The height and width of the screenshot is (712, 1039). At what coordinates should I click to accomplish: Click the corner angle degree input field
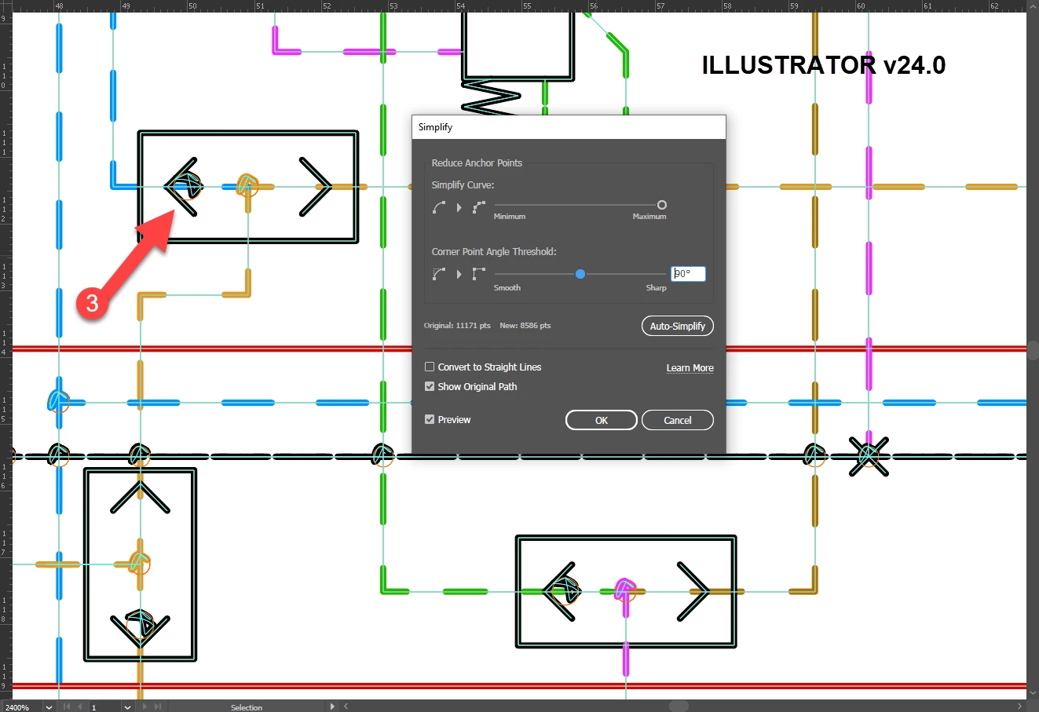(x=688, y=274)
